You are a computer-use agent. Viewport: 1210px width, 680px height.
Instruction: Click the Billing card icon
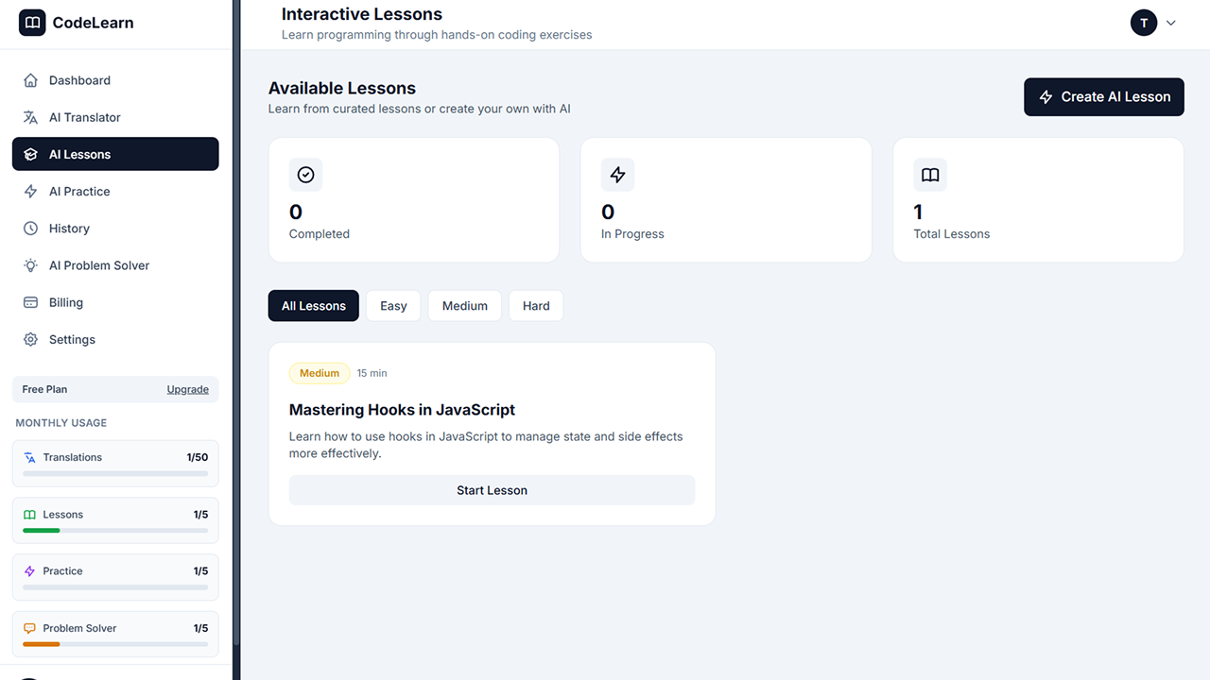(30, 302)
